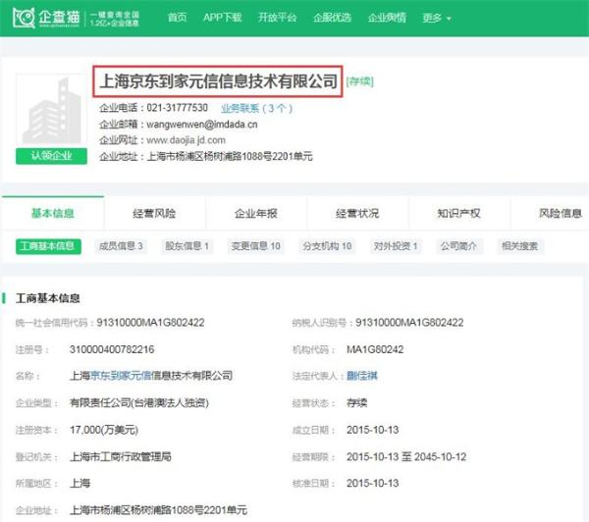Screen dimensions: 589x522
Task: Click the 认领企业 green button
Action: (51, 156)
